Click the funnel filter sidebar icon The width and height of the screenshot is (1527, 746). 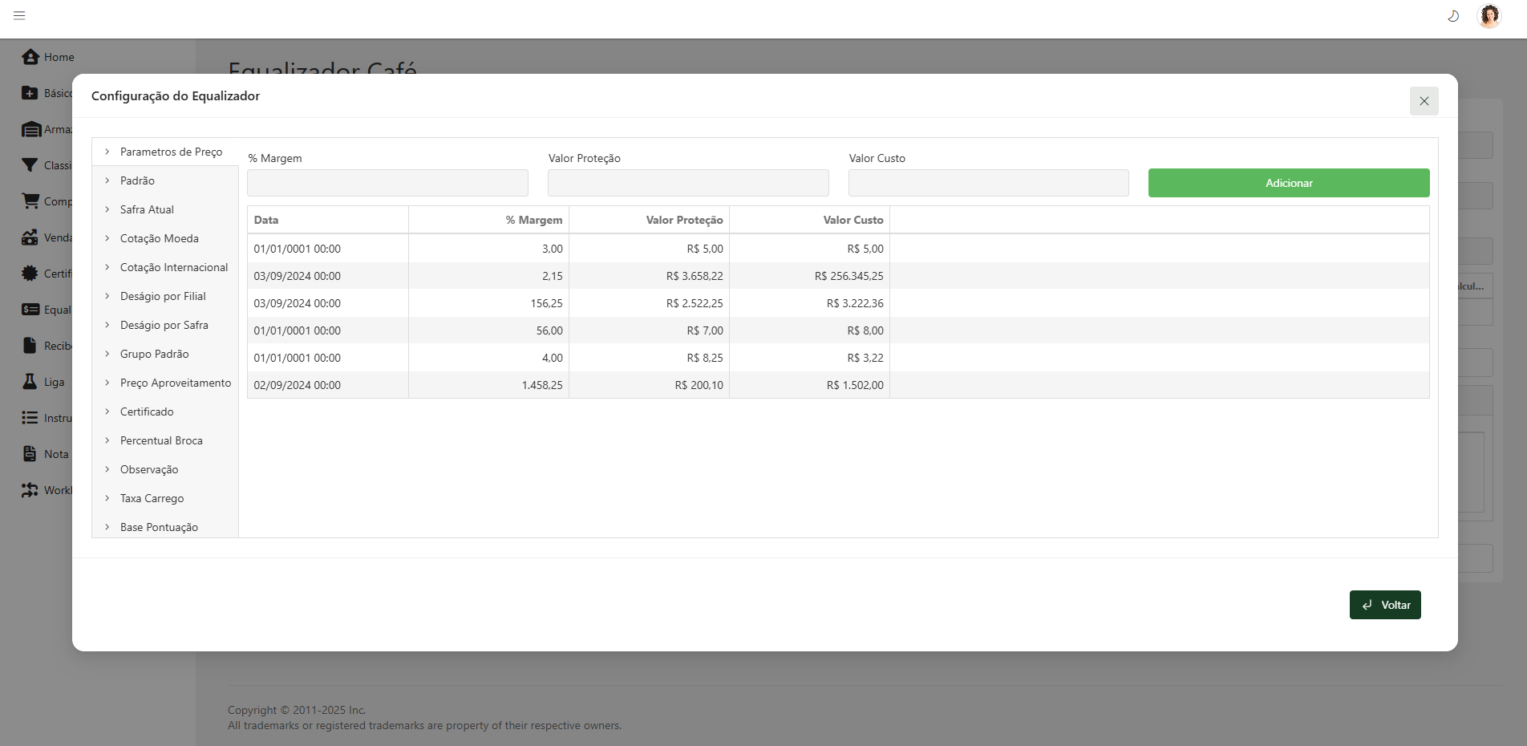(x=30, y=165)
